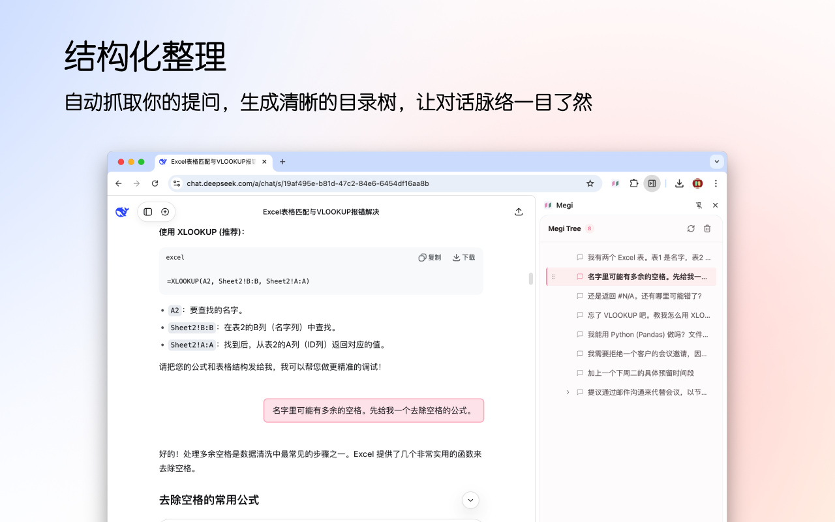Screen dimensions: 835x522
Task: Open downloads via the toolbar download icon
Action: coord(678,183)
